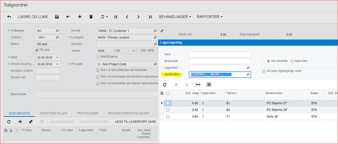Click the save (floppy disk) icon
This screenshot has width=338, height=144.
pos(57,17)
